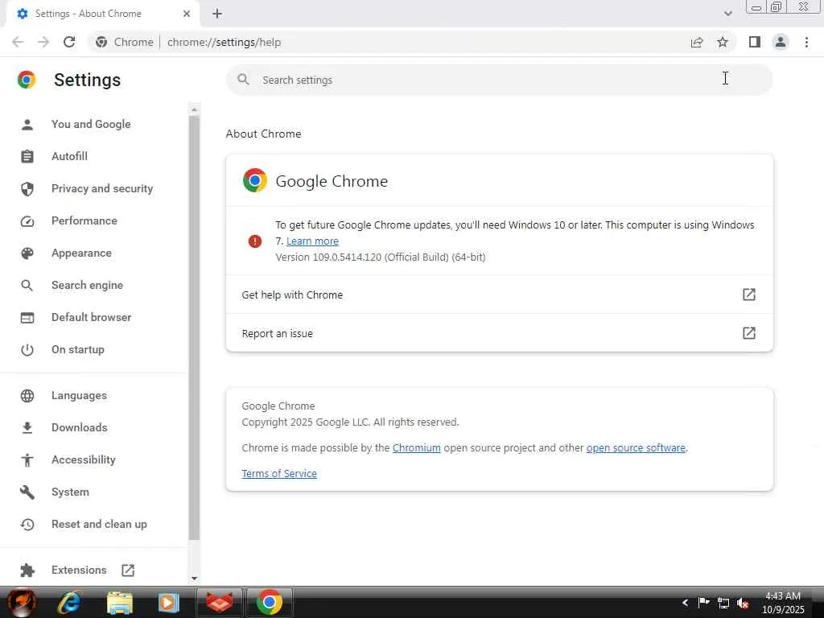Click the sidebar scrollbar thumb
Viewport: 824px width, 618px height.
tap(194, 328)
